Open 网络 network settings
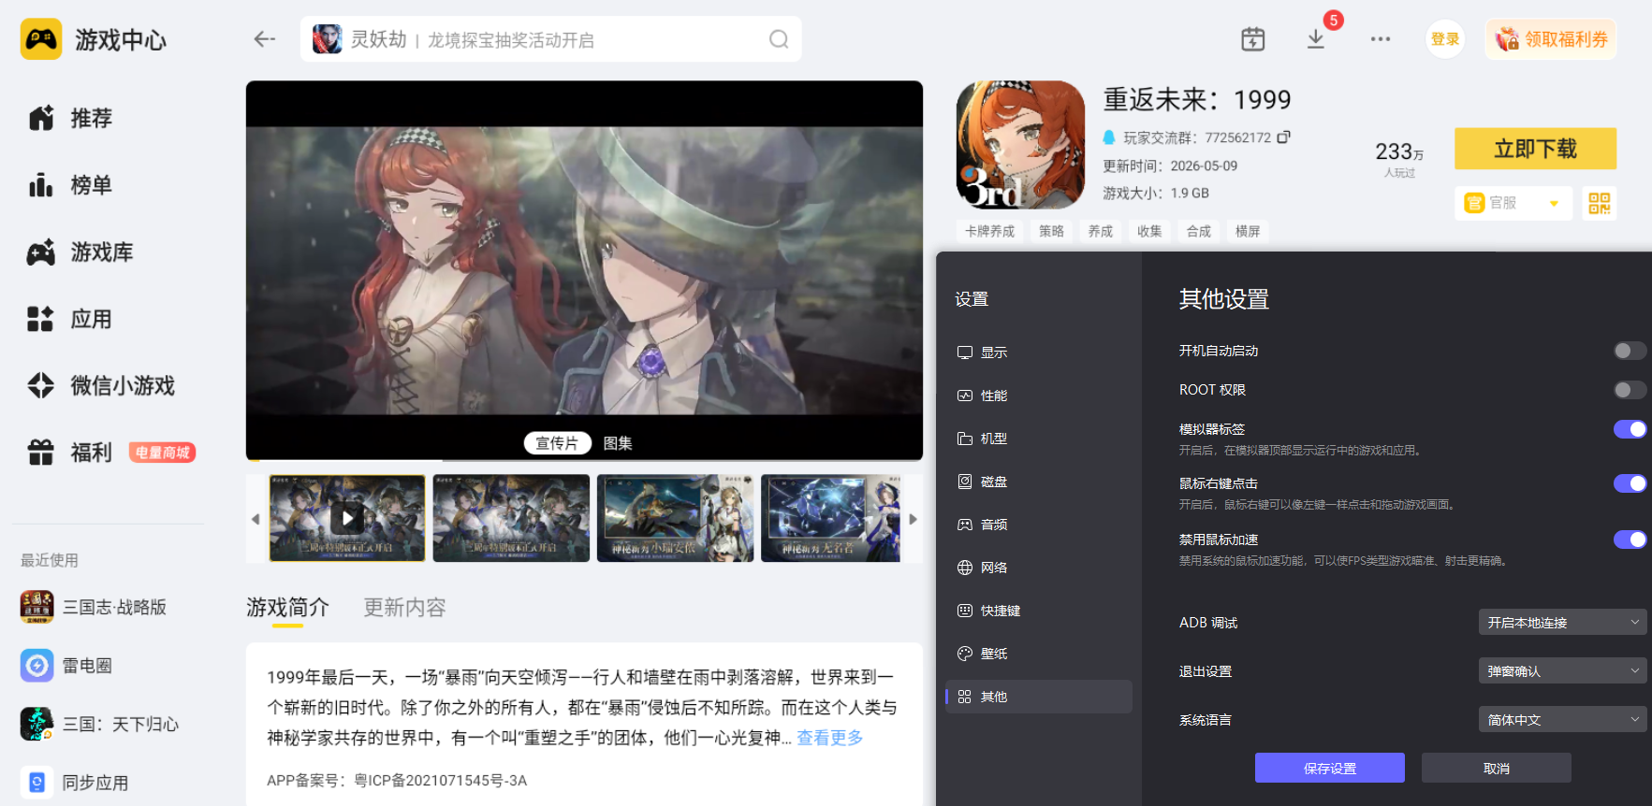The width and height of the screenshot is (1652, 806). pyautogui.click(x=1039, y=568)
